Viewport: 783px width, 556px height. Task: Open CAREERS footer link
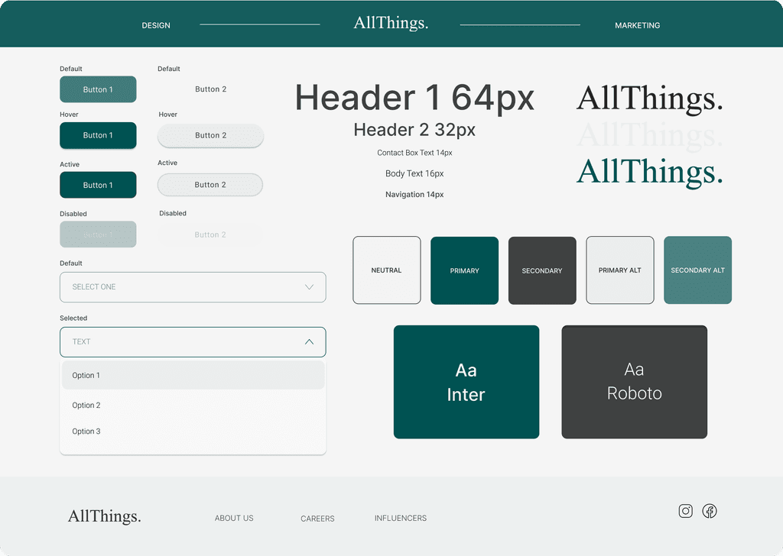click(x=317, y=519)
